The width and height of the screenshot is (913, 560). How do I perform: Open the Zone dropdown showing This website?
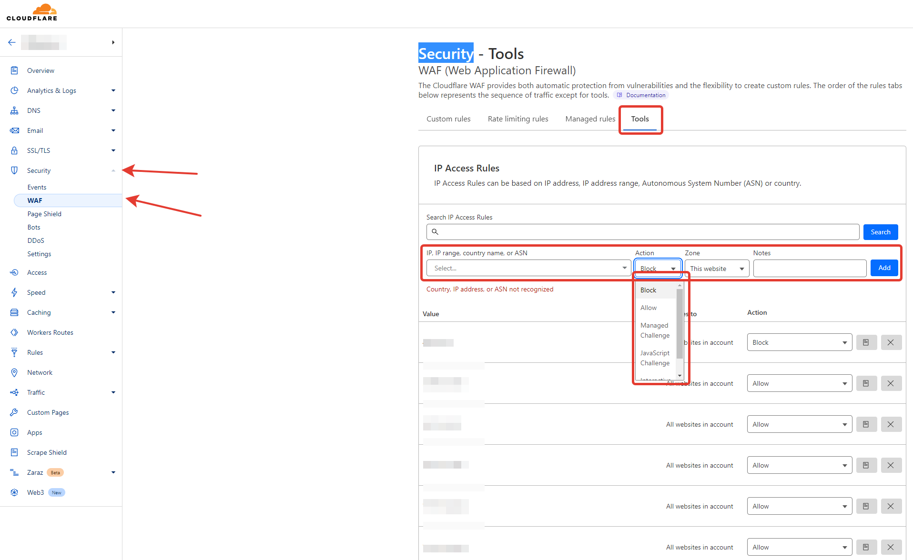click(x=716, y=269)
